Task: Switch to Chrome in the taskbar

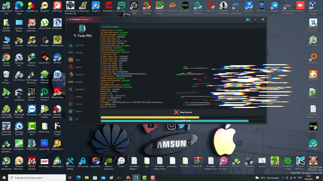Action: (x=128, y=178)
